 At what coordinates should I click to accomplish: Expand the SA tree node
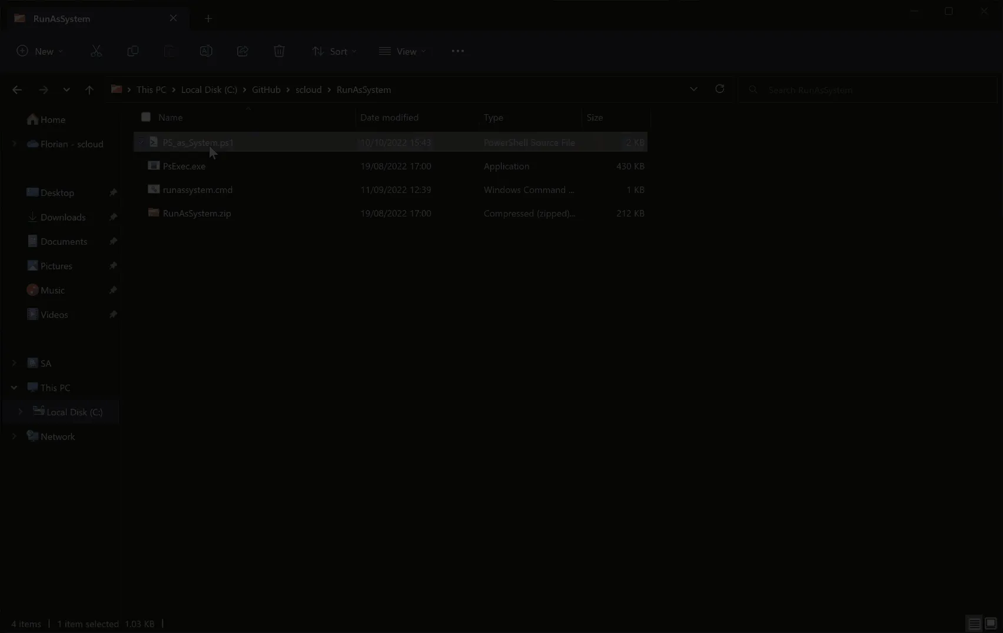[x=14, y=363]
